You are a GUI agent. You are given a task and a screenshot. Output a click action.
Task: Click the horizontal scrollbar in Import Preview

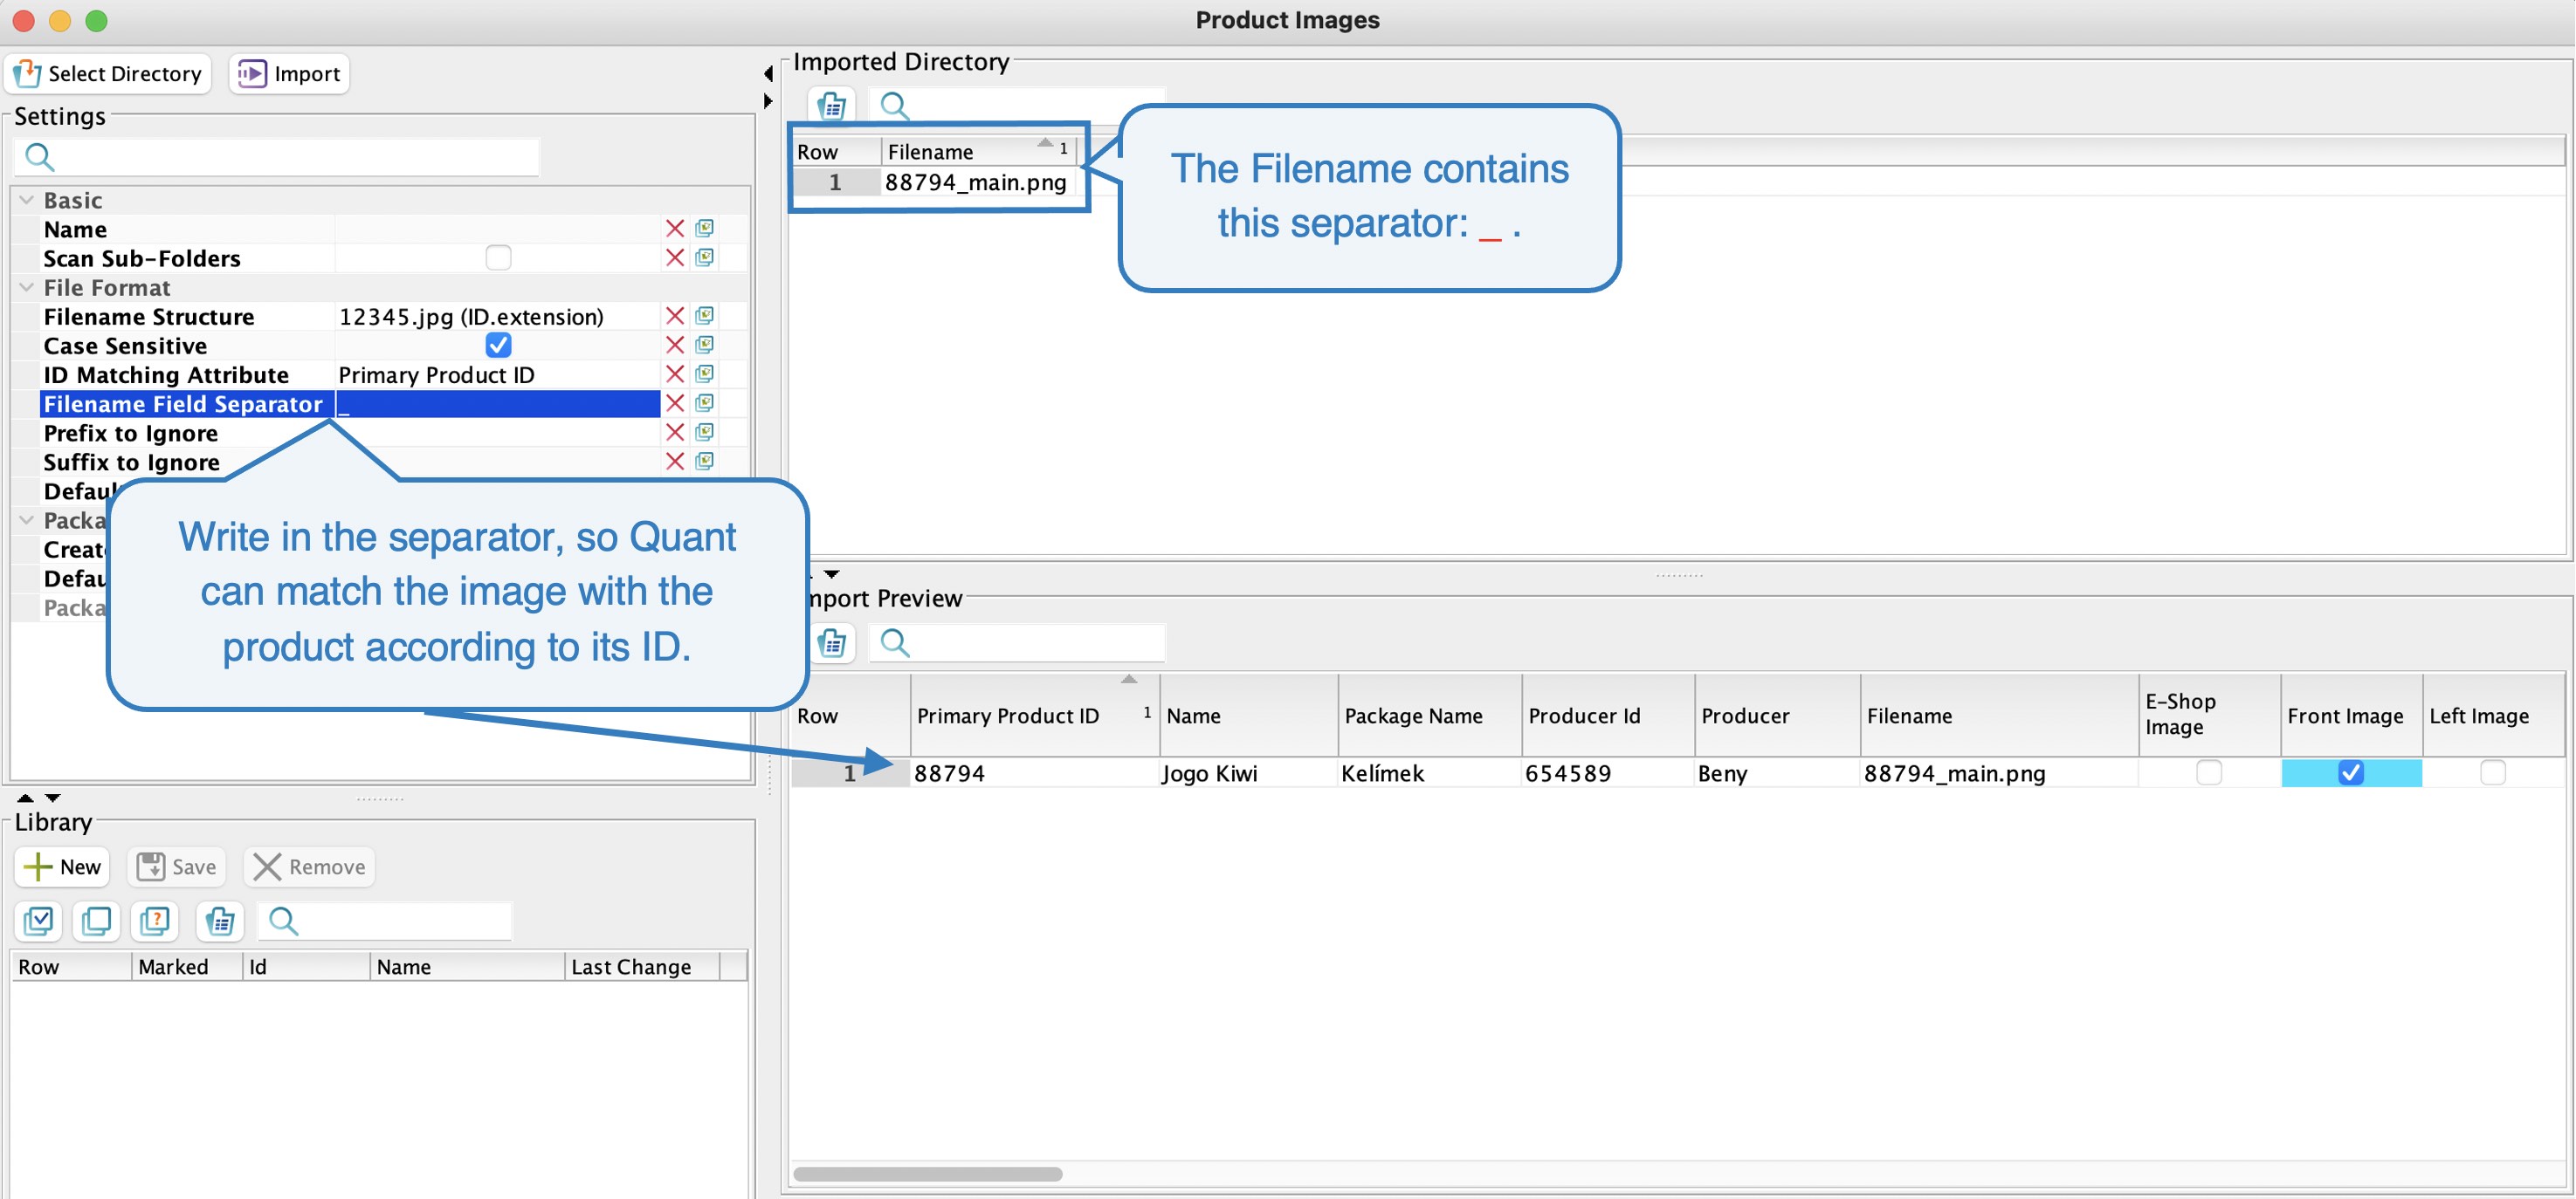coord(927,1174)
